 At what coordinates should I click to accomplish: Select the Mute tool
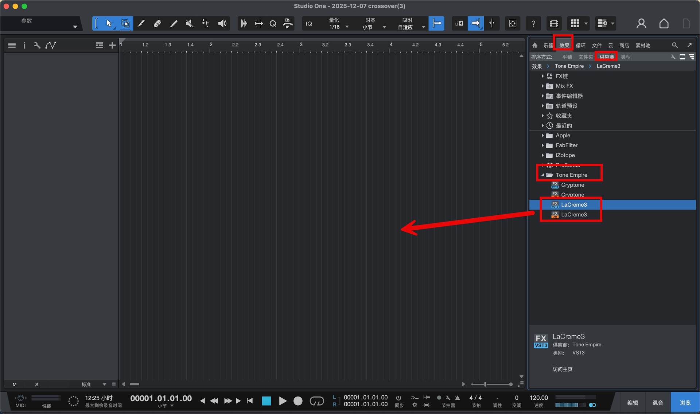pos(189,24)
